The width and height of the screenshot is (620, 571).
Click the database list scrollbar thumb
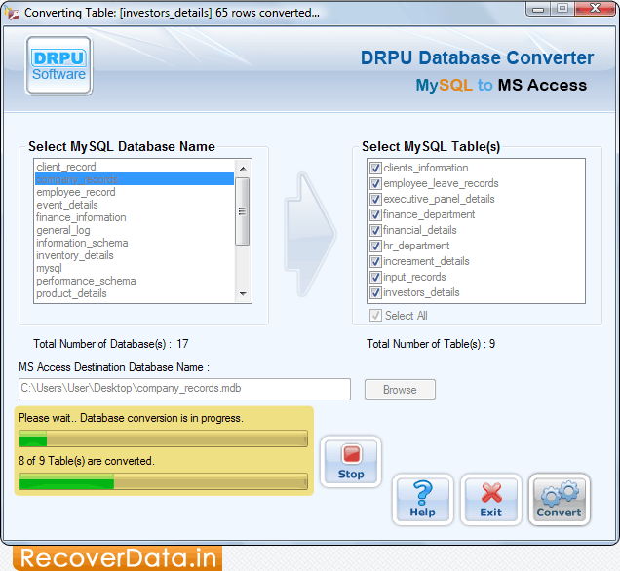243,211
